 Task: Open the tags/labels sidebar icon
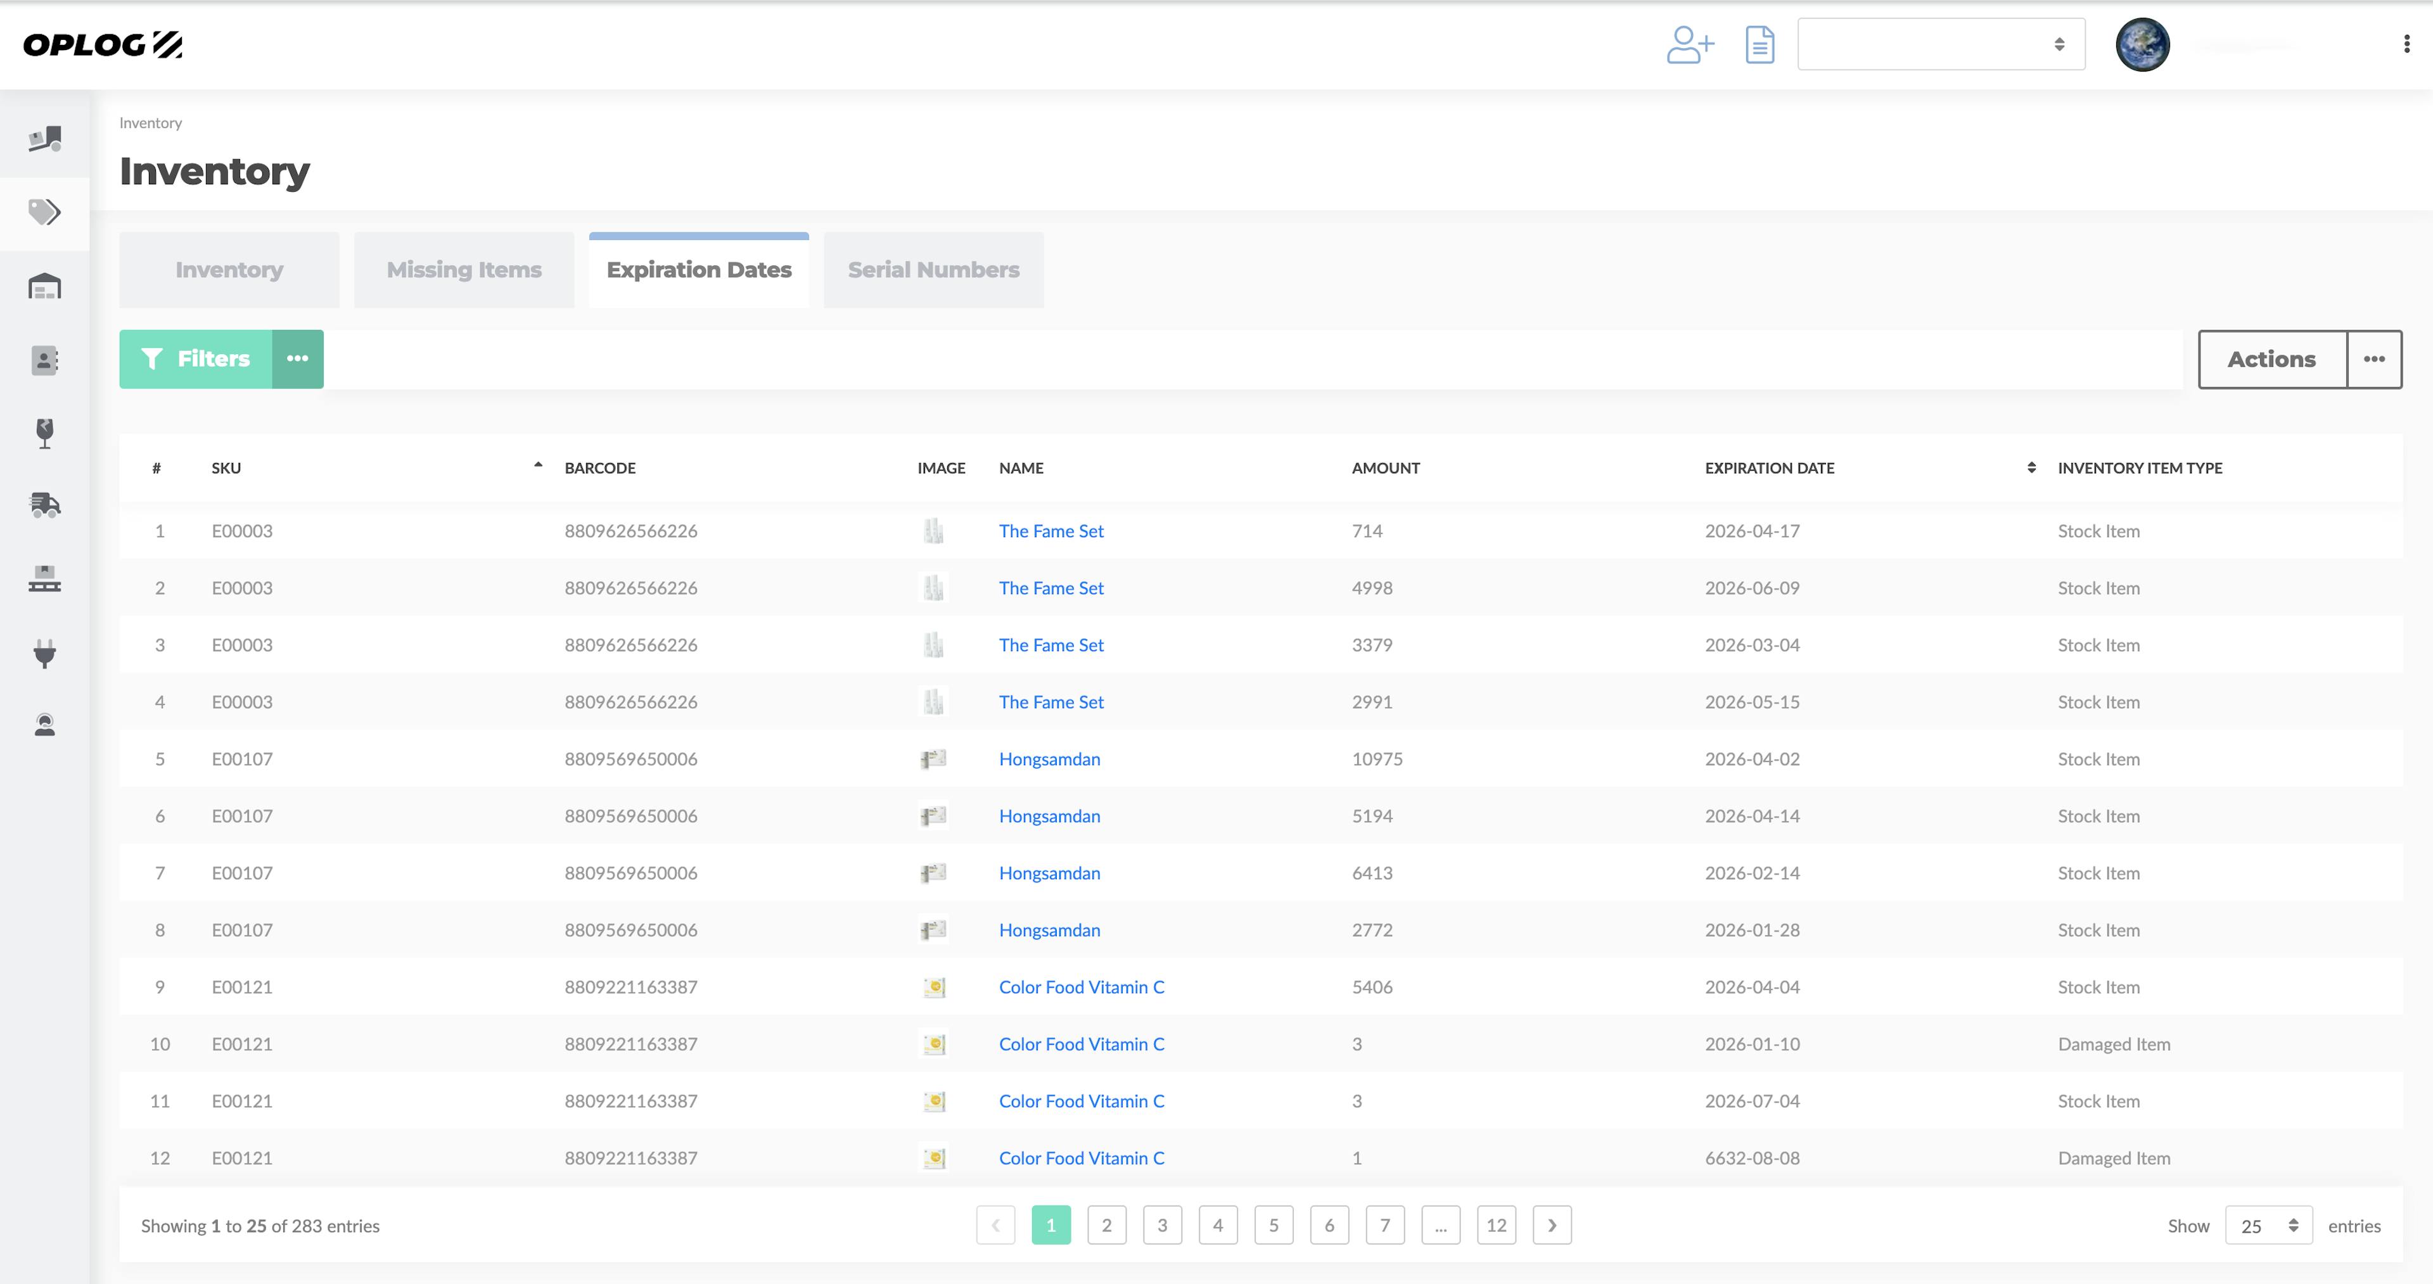[45, 211]
